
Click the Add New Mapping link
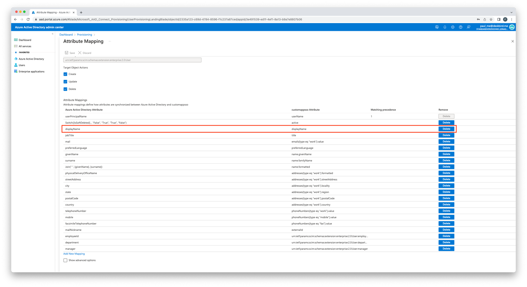point(74,254)
